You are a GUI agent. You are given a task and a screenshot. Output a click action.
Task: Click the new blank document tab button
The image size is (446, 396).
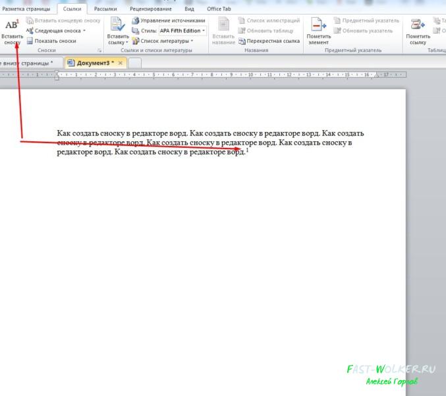pyautogui.click(x=134, y=63)
